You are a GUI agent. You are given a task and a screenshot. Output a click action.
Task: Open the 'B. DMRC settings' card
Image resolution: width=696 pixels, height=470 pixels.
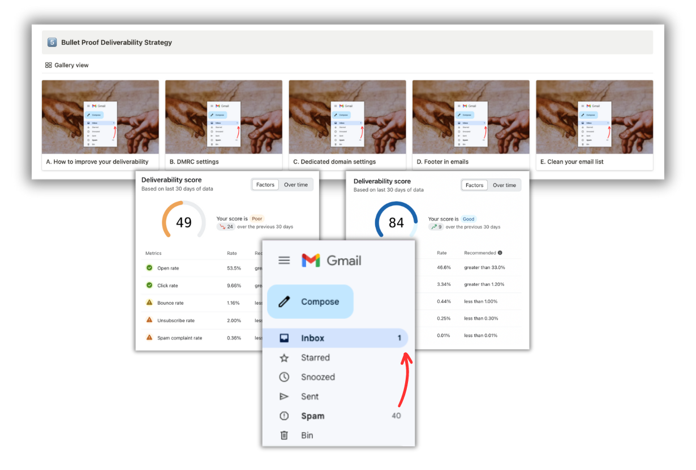click(x=224, y=125)
